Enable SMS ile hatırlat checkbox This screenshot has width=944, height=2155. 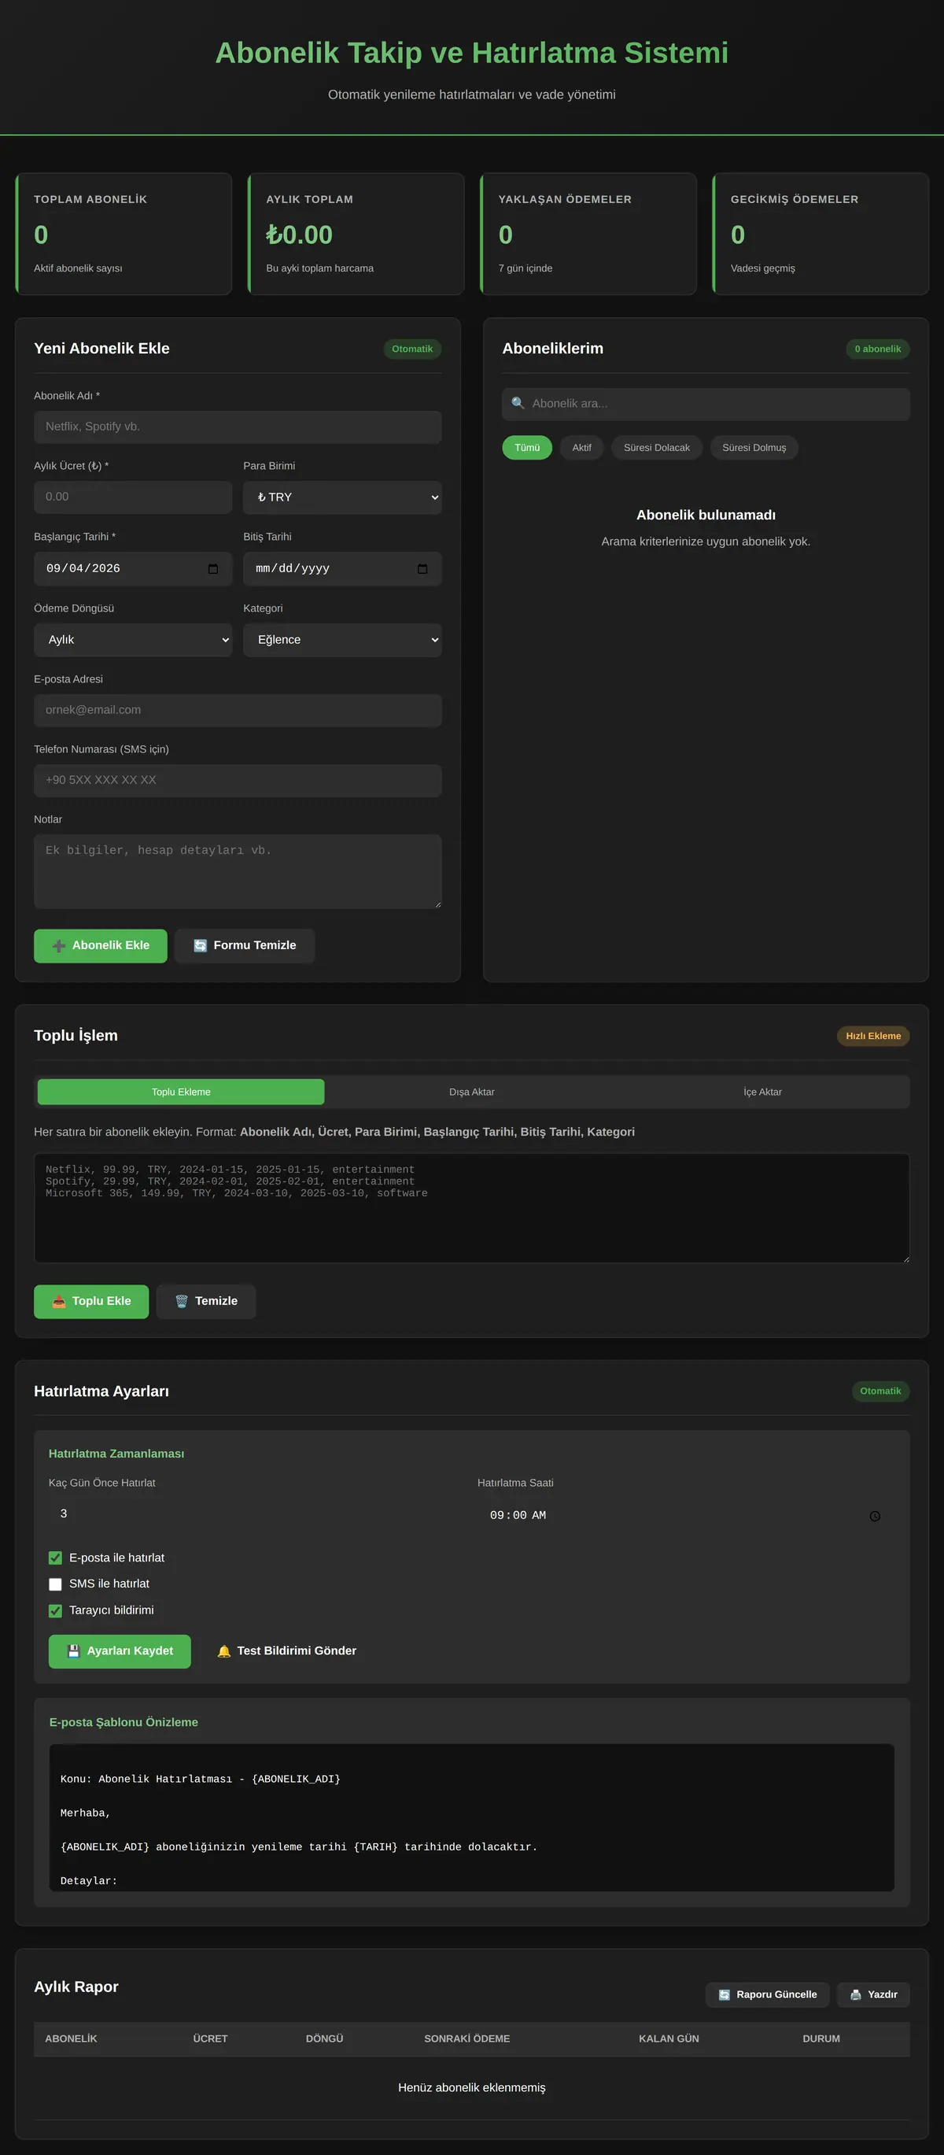tap(55, 1584)
